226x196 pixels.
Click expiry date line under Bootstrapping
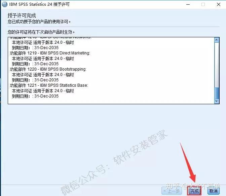coord(35,80)
